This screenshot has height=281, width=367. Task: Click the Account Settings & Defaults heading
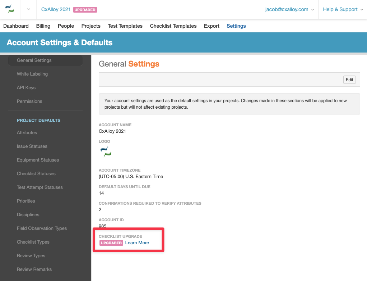pyautogui.click(x=60, y=42)
